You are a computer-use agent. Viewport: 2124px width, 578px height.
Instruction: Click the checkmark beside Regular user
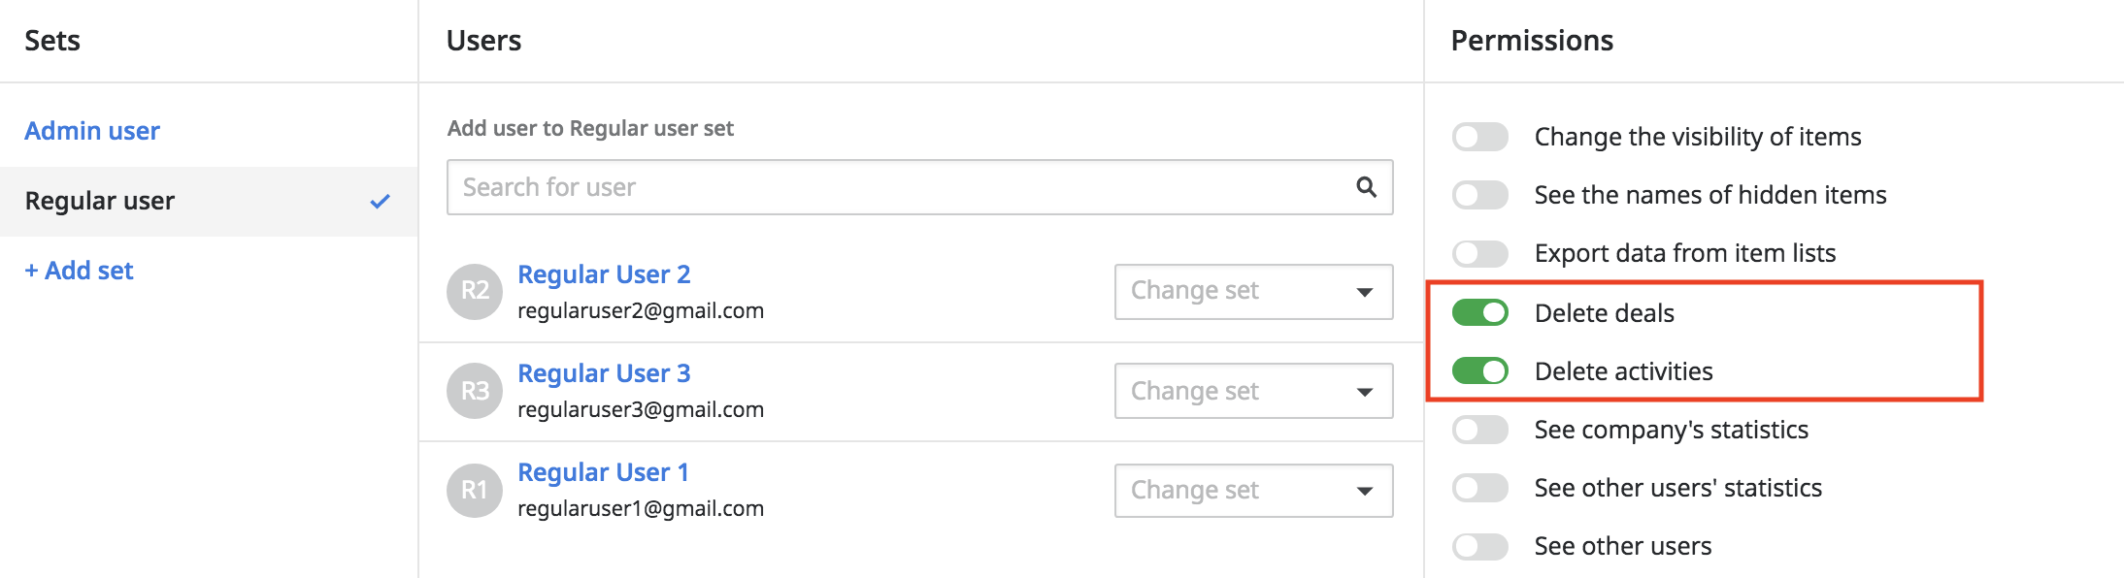(x=380, y=202)
